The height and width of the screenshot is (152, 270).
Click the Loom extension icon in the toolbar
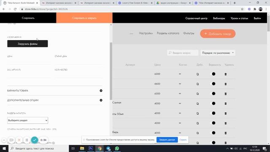click(249, 9)
